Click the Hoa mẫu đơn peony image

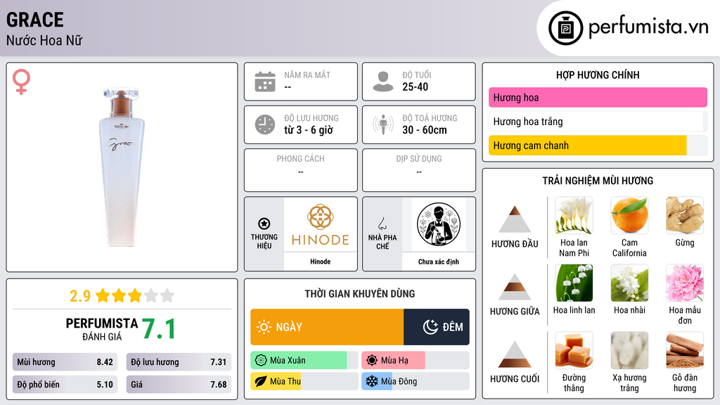(685, 283)
